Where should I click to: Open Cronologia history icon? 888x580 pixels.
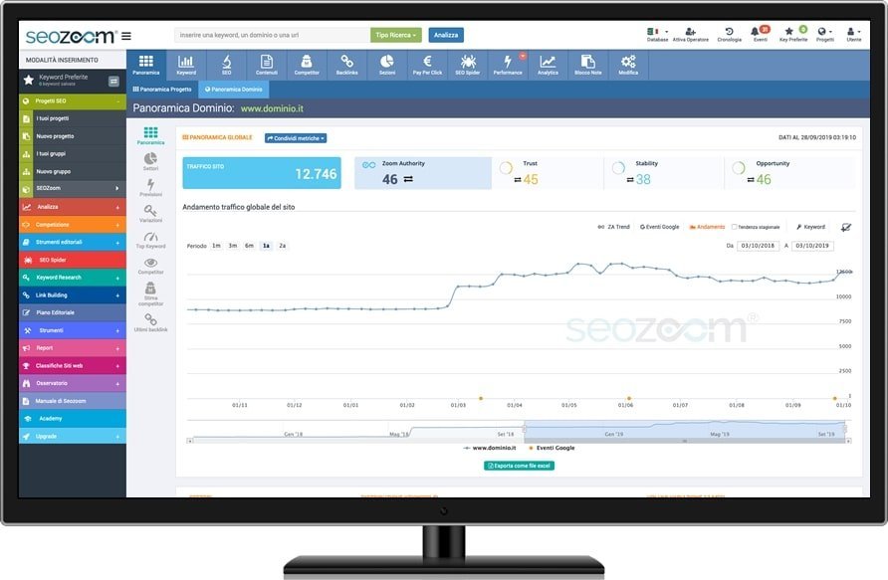coord(730,31)
